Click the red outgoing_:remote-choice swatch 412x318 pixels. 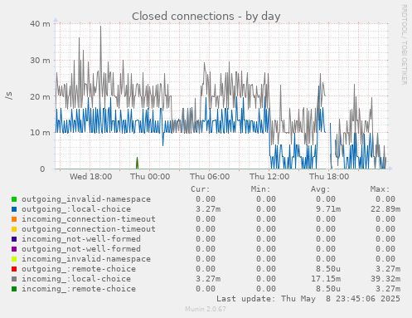(14, 269)
